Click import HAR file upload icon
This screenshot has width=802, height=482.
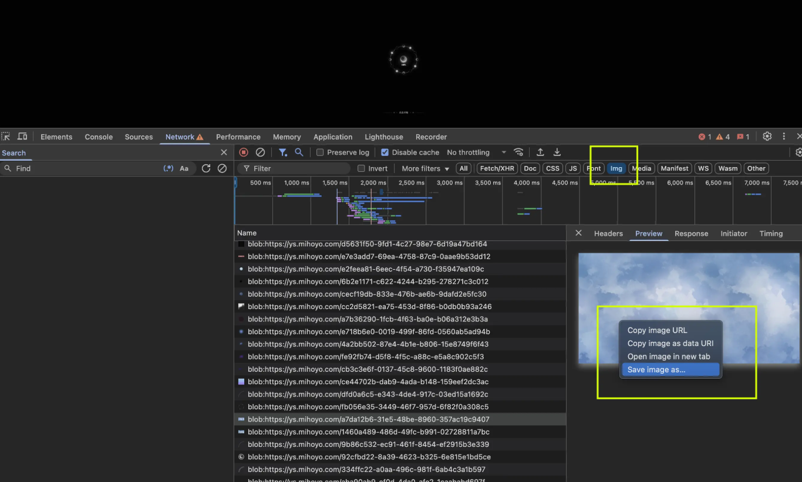(x=540, y=152)
